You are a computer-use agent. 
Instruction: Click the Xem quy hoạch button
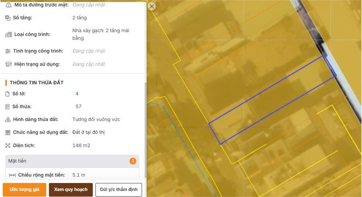(71, 190)
